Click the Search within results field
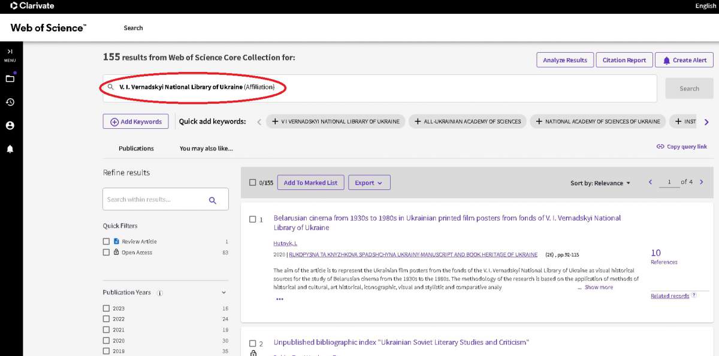Viewport: 719px width, 356px height. coord(155,200)
